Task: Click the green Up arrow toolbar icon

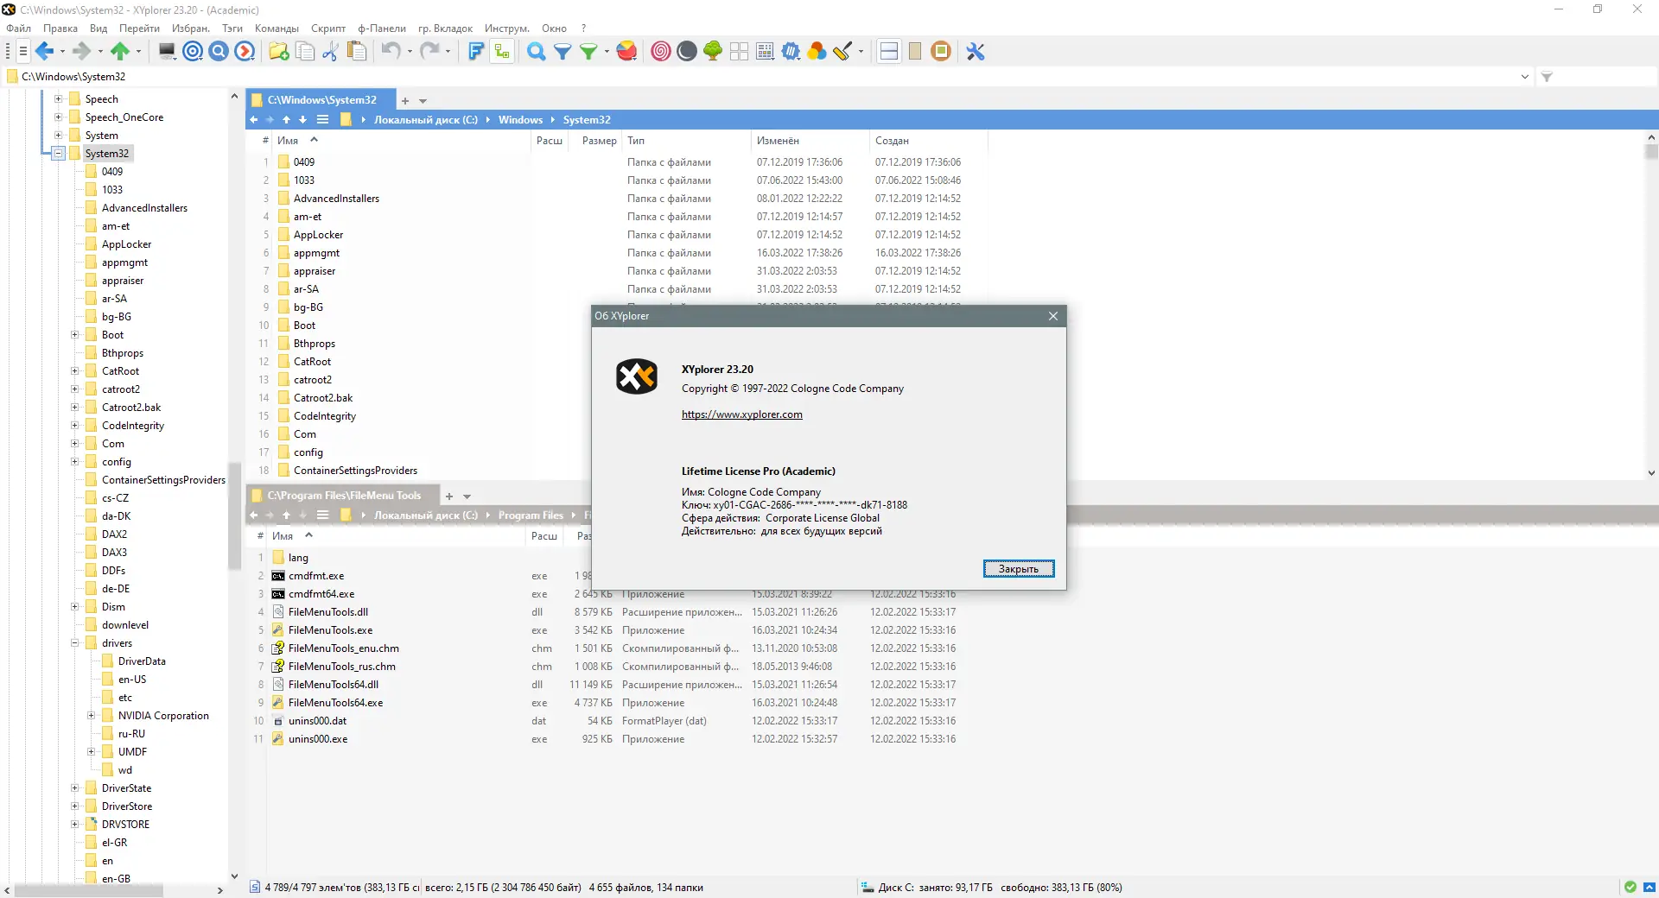Action: coord(119,52)
